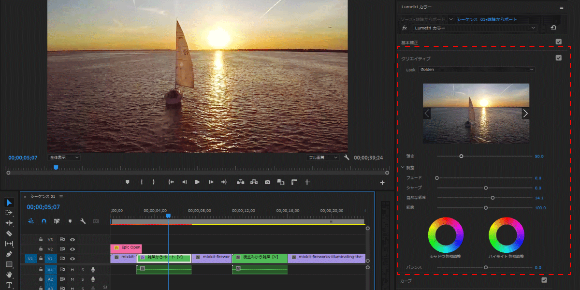This screenshot has width=580, height=290.
Task: Toggle the guides grid icon in Program Monitor
Action: pyautogui.click(x=307, y=182)
